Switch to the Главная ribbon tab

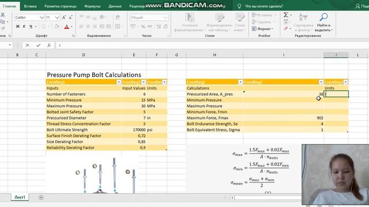pos(9,6)
